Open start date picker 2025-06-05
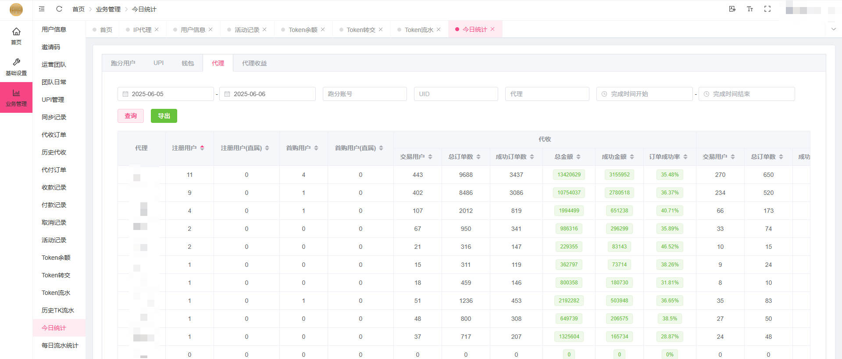 [x=166, y=94]
